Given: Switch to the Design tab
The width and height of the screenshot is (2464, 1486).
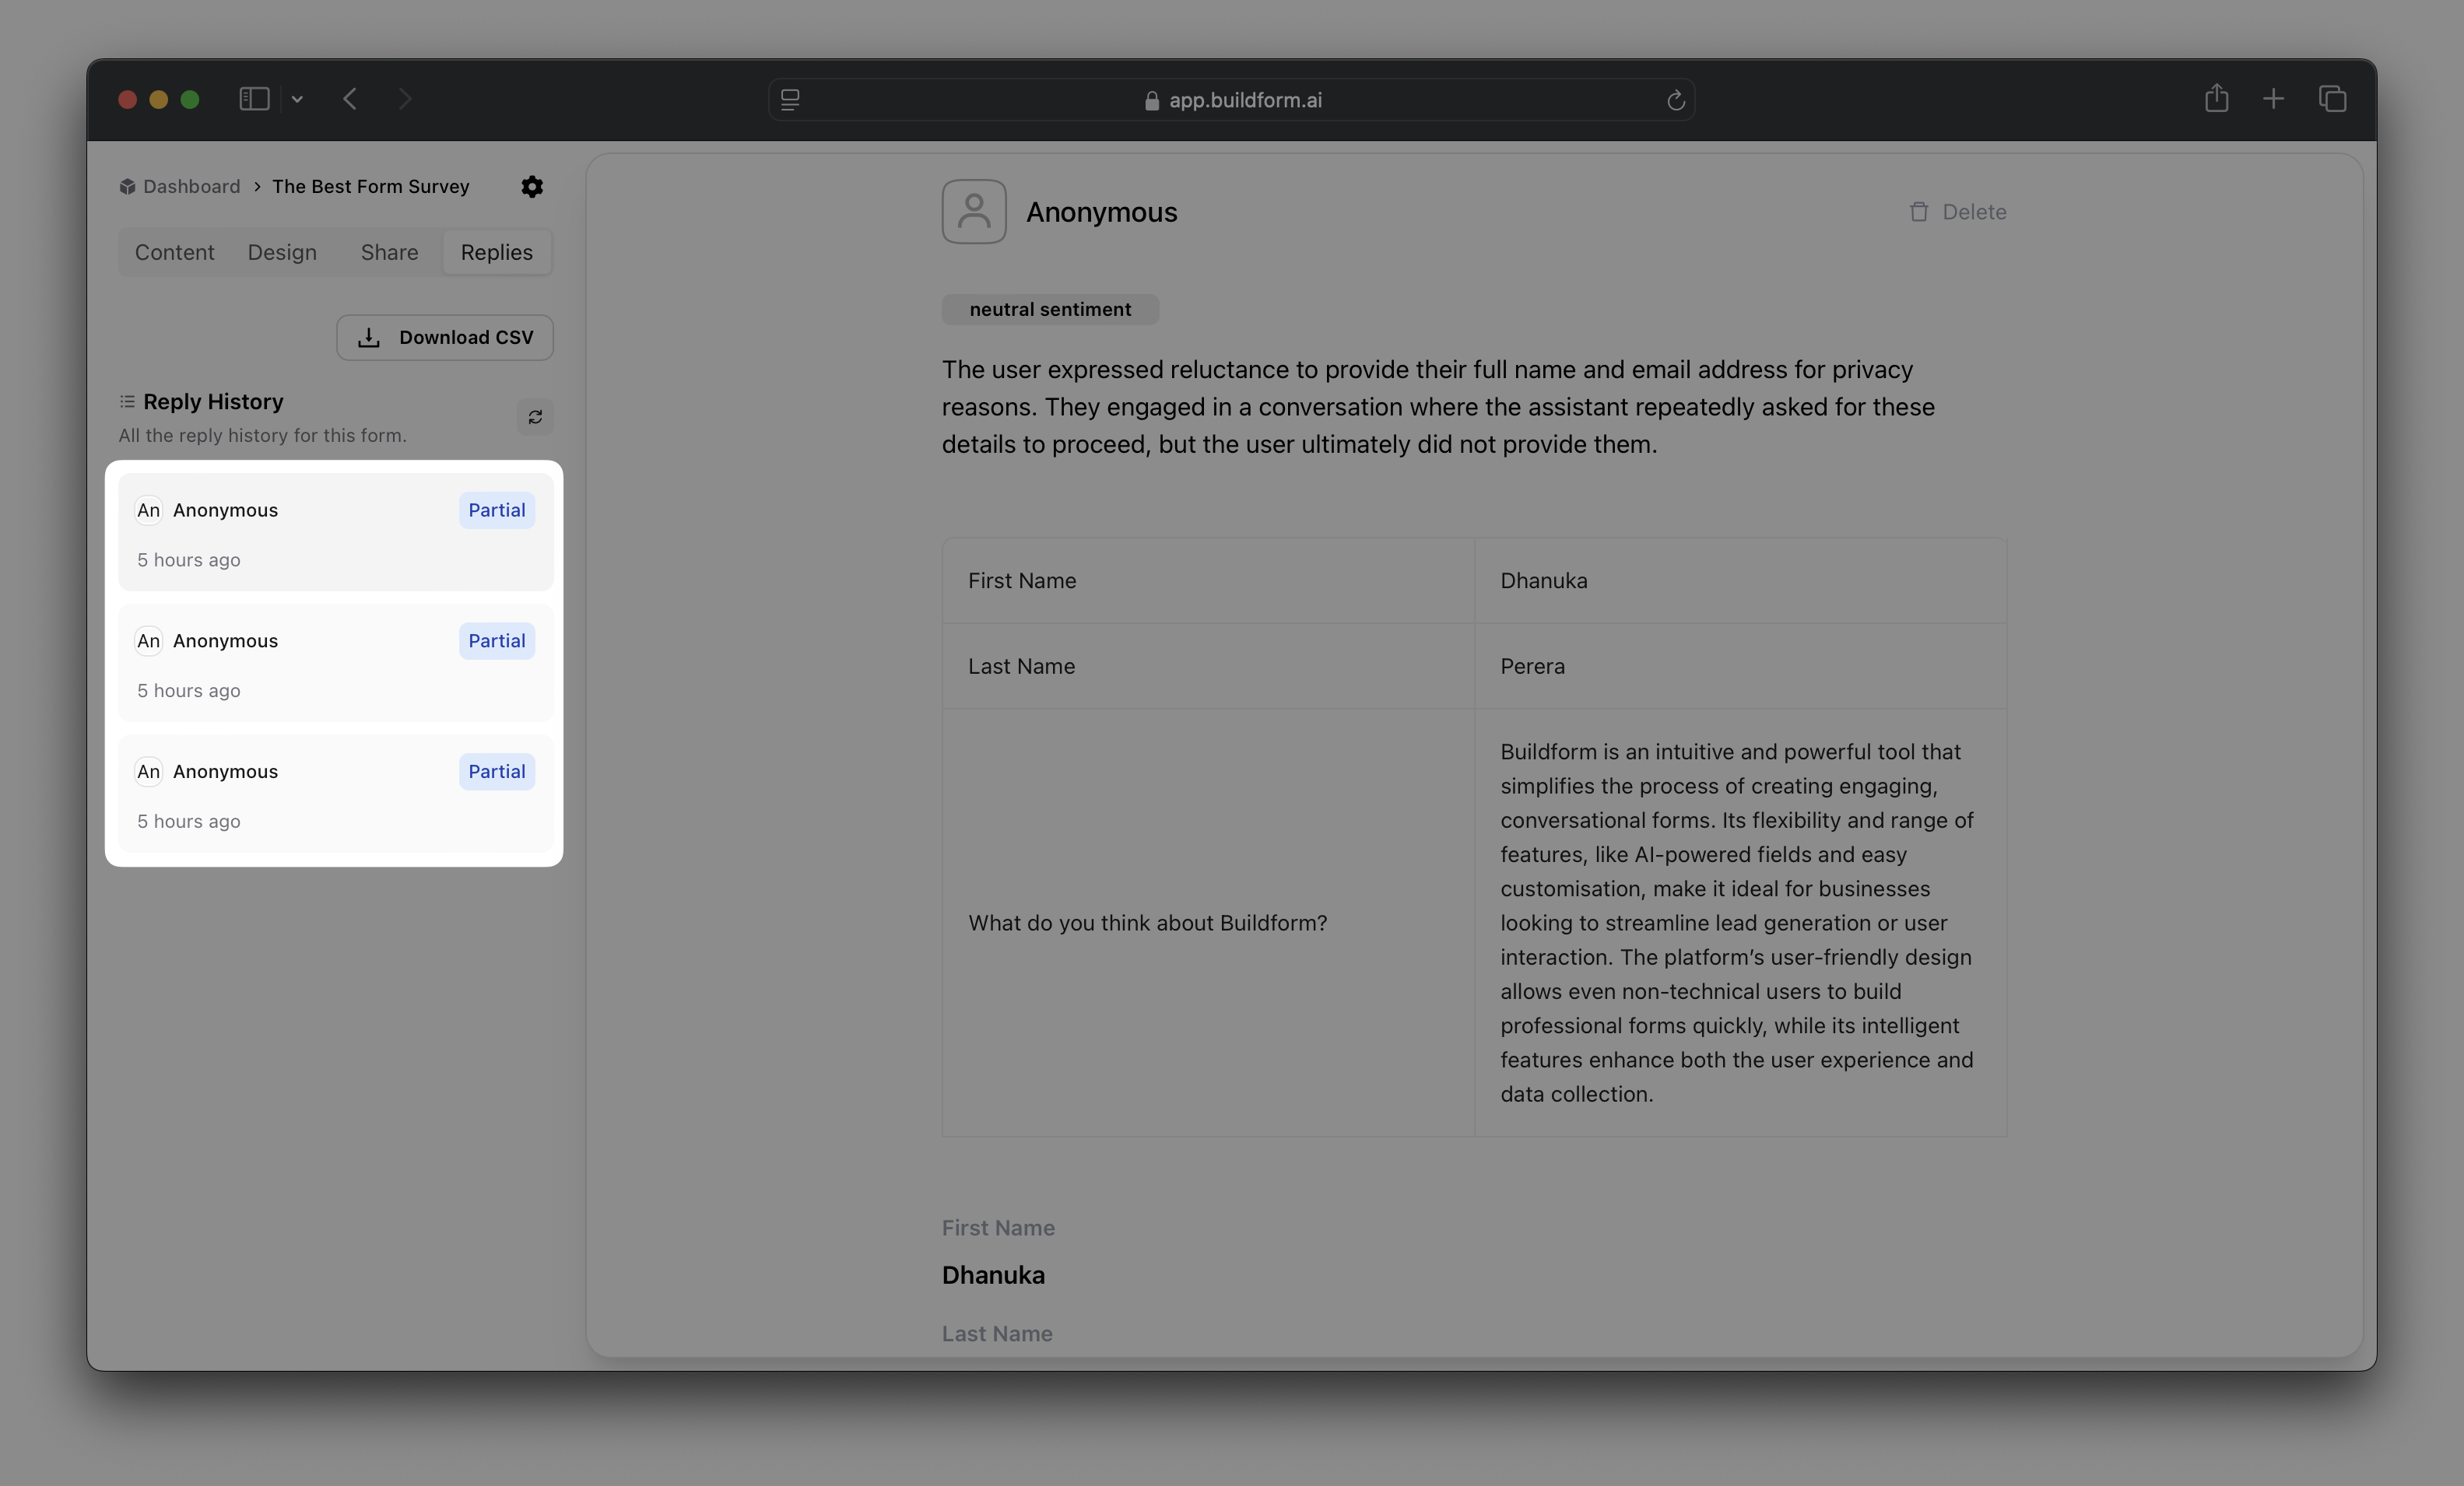Looking at the screenshot, I should (x=282, y=252).
